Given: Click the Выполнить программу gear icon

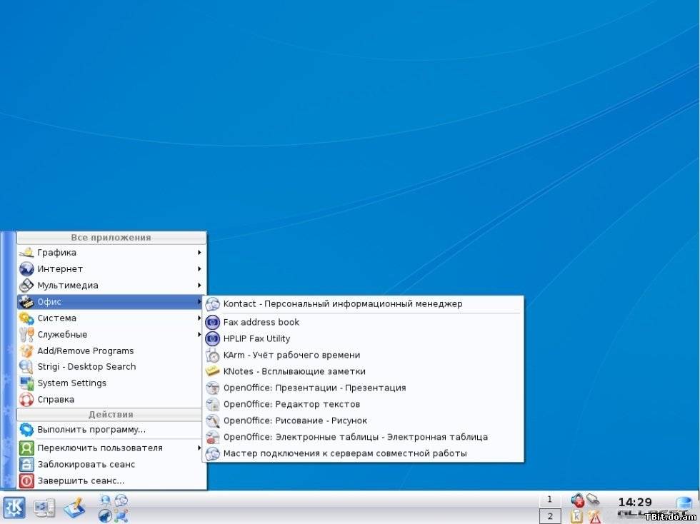Looking at the screenshot, I should [26, 430].
